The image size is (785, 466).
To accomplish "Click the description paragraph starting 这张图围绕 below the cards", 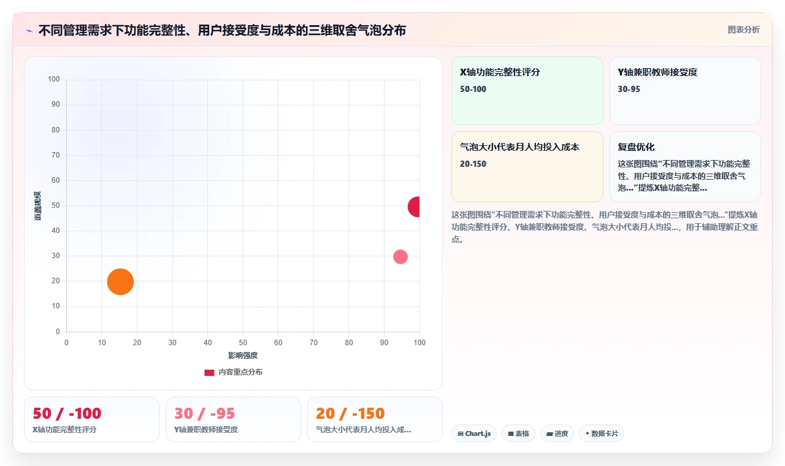I will click(x=605, y=227).
